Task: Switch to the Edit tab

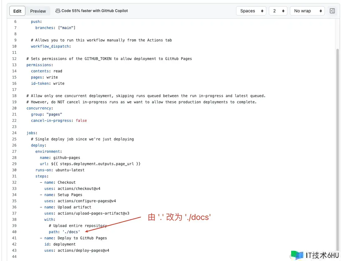Action: 17,11
